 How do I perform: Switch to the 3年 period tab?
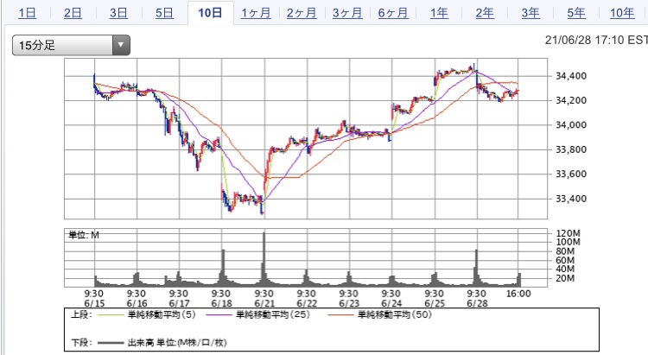coord(530,13)
